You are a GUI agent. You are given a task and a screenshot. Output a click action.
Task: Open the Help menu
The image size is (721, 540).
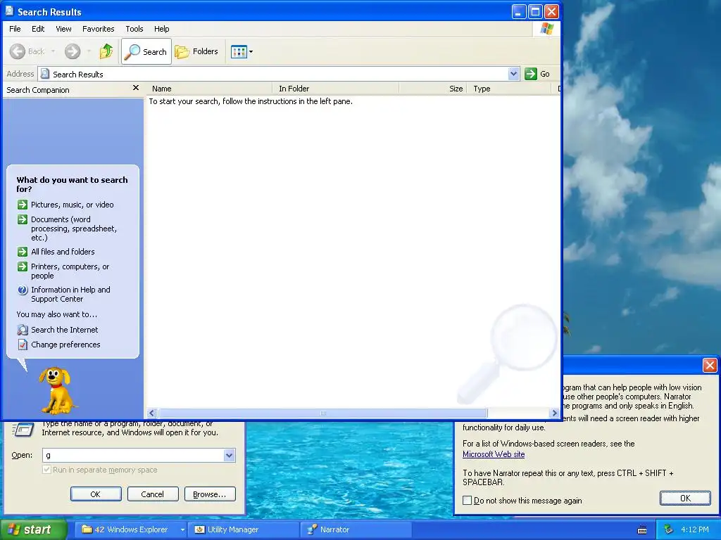(161, 28)
